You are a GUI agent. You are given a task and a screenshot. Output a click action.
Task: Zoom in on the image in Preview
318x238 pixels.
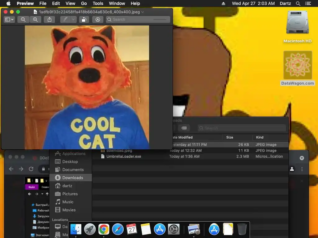[35, 20]
